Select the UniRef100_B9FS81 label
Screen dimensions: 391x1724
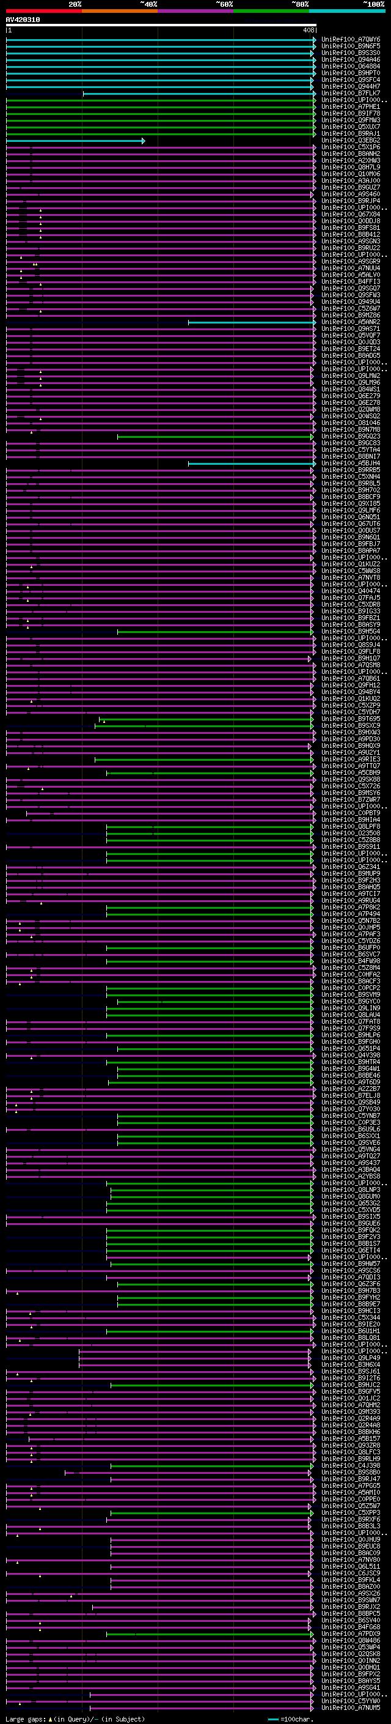pyautogui.click(x=351, y=228)
